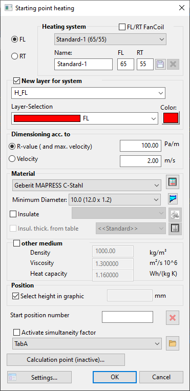
Task: Open the folder icon next to TabA
Action: click(173, 344)
